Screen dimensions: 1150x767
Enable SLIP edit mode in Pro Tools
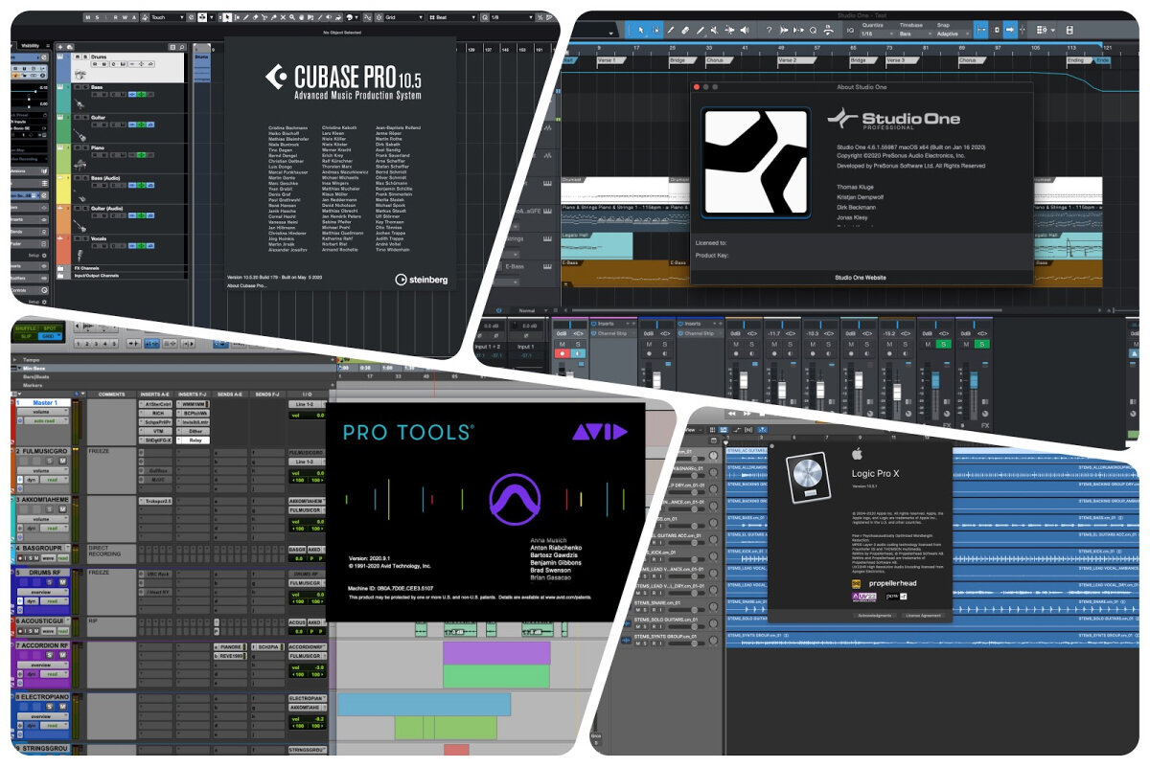pos(26,336)
